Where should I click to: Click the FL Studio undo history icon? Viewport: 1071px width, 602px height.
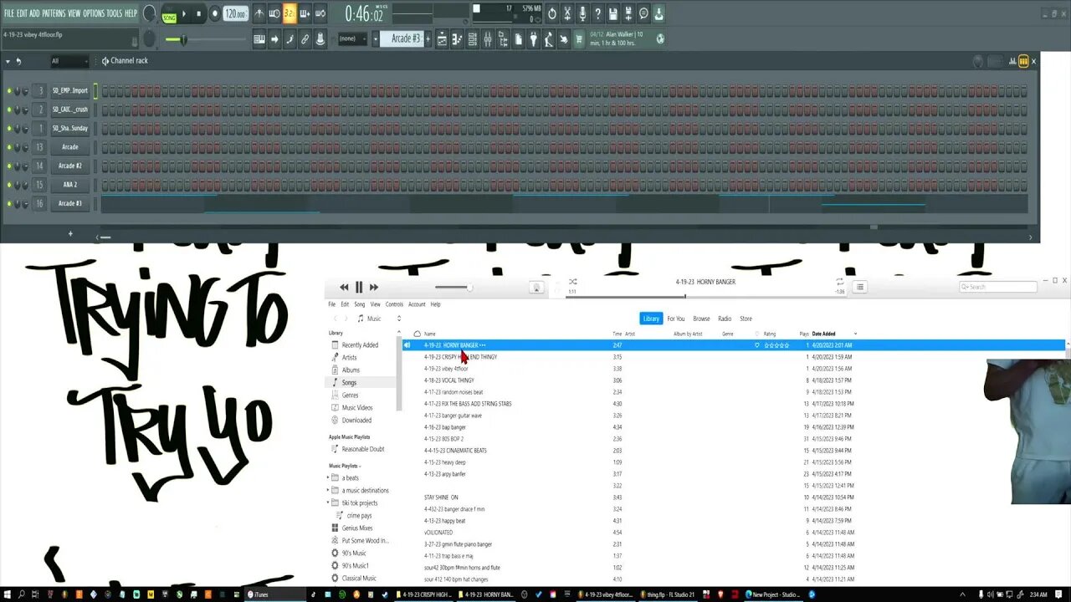click(x=551, y=14)
